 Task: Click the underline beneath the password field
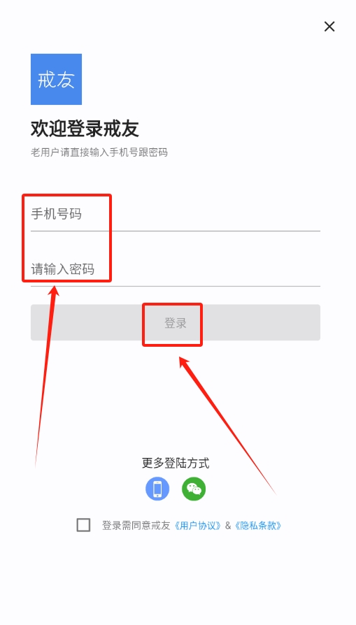coord(176,286)
